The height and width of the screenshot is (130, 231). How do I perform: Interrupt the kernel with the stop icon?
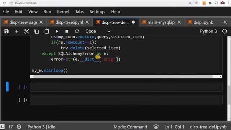tap(67, 31)
